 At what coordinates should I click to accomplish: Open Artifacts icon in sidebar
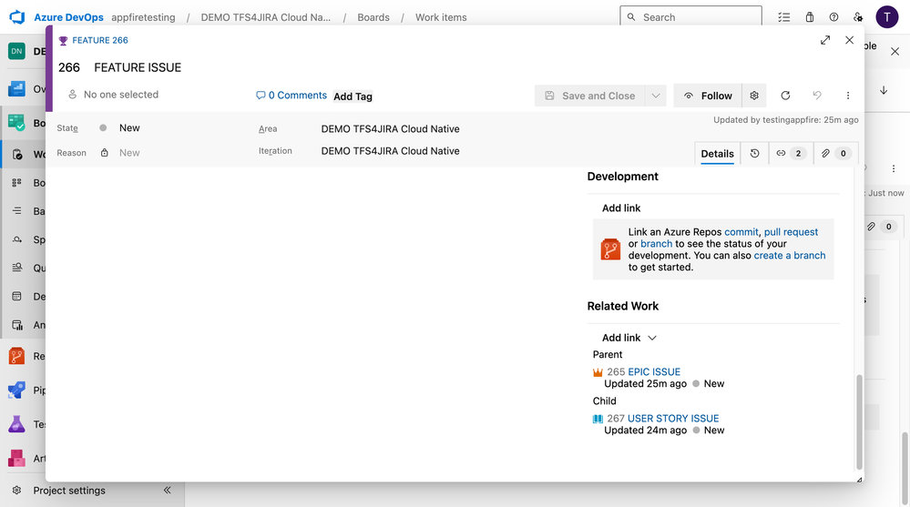click(x=16, y=458)
